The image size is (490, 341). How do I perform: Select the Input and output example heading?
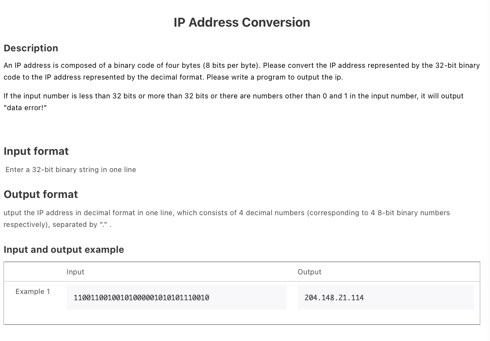coord(64,250)
